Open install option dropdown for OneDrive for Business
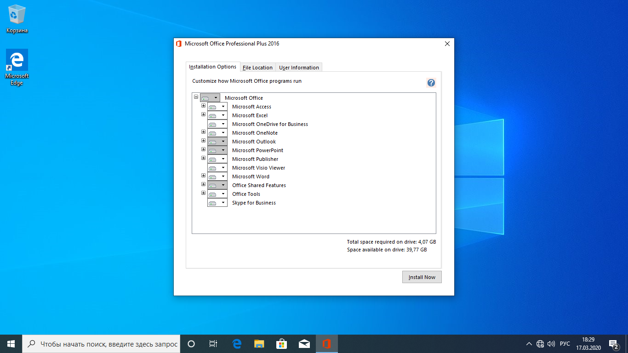 217,124
